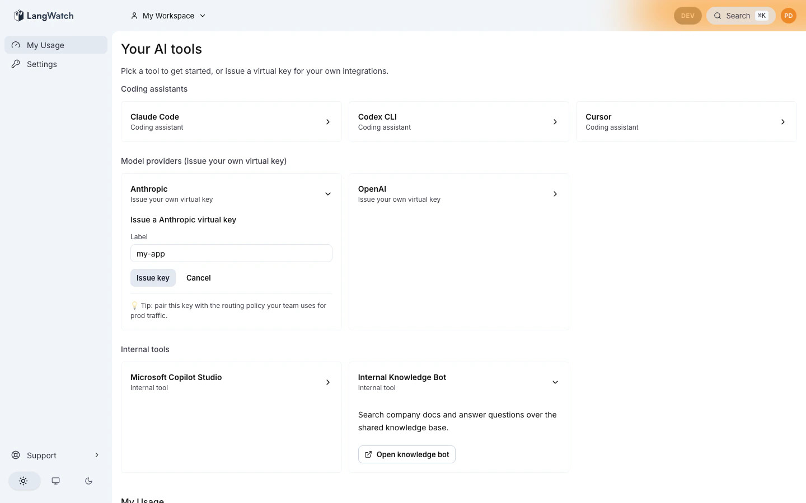This screenshot has width=806, height=503.
Task: Click the Microsoft Copilot Studio title
Action: 176,377
